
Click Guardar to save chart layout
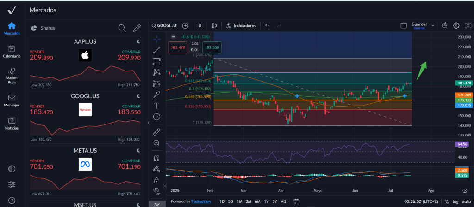tap(419, 25)
